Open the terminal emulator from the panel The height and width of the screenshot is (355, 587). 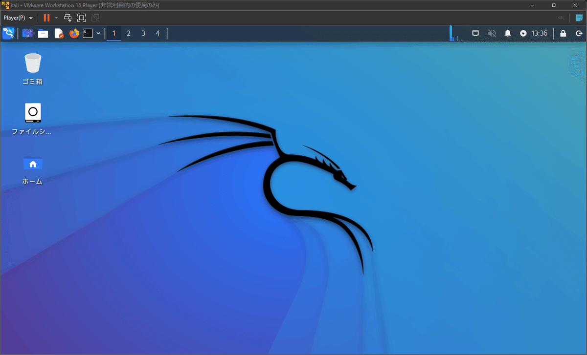click(x=88, y=33)
